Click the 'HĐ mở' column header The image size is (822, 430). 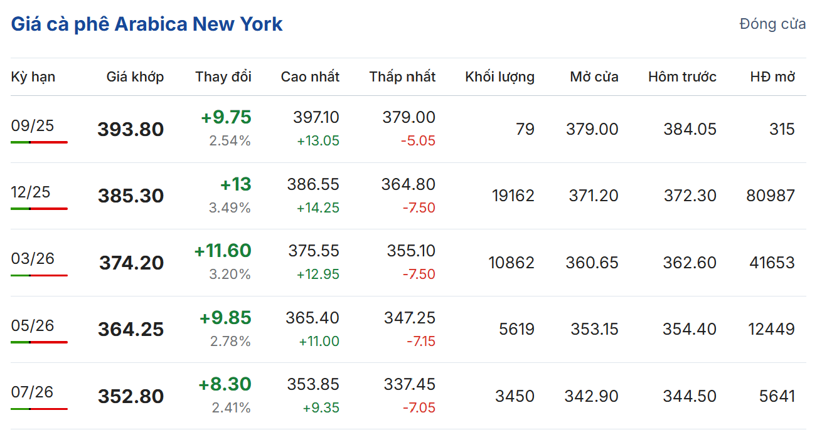coord(772,77)
